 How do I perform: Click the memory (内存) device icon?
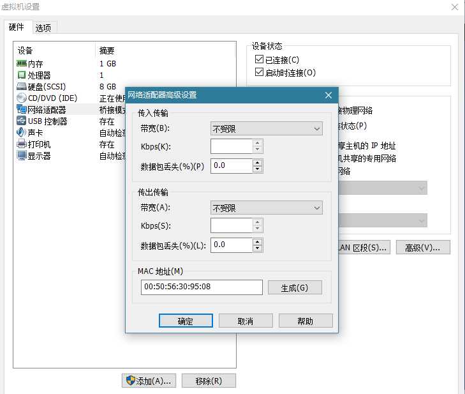[x=22, y=64]
